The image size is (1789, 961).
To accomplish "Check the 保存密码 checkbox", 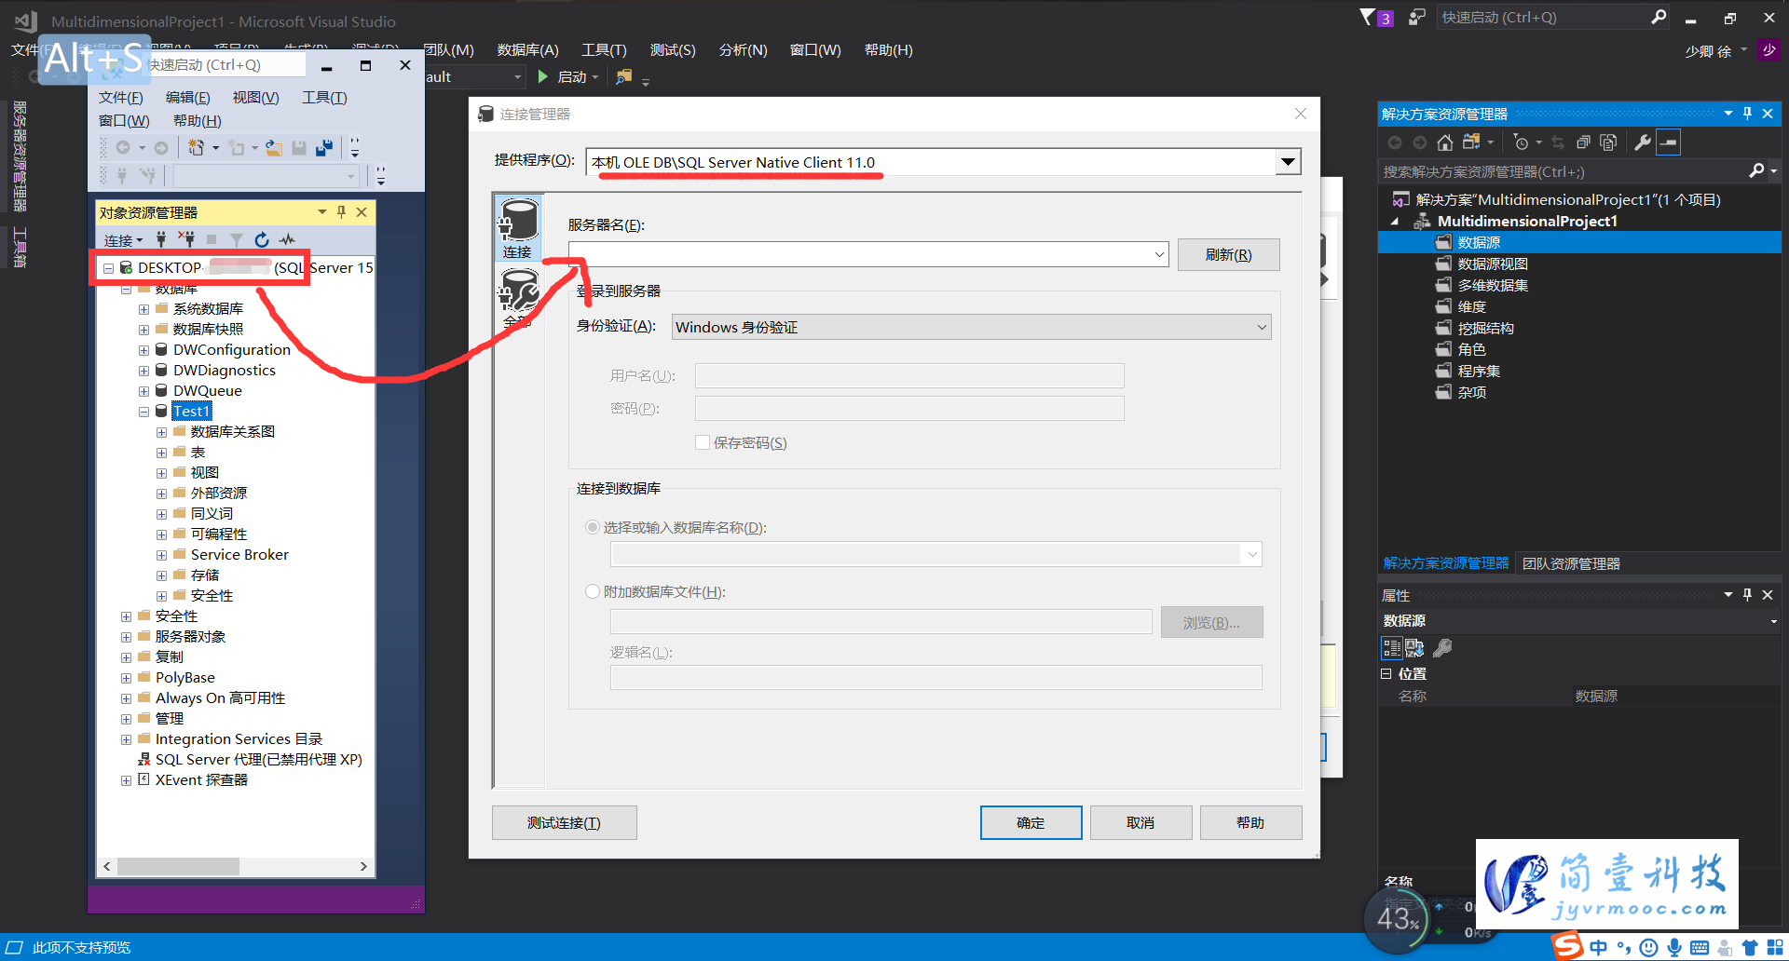I will 703,442.
